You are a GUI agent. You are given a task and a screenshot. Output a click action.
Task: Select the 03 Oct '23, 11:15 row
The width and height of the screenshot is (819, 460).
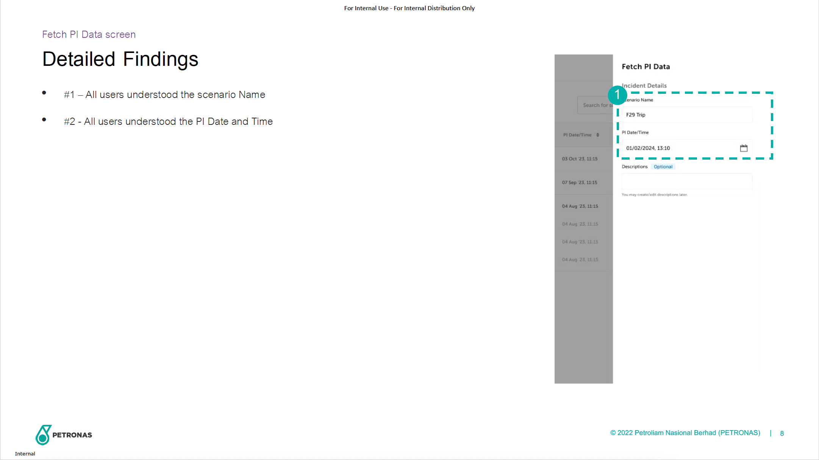click(580, 159)
